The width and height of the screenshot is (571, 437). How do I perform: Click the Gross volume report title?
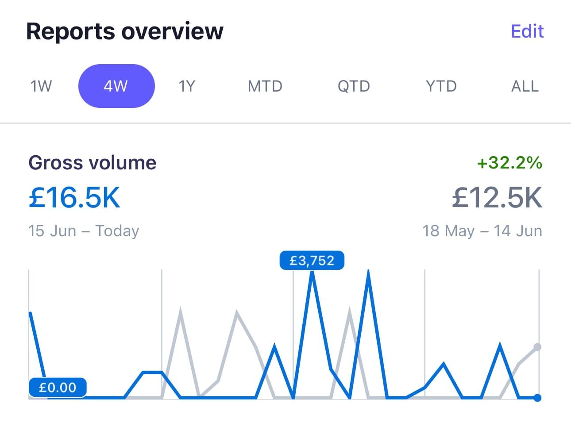93,163
